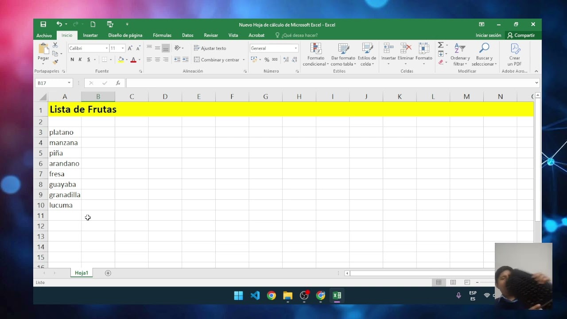The height and width of the screenshot is (319, 567).
Task: Open Formato condicional dropdown
Action: pyautogui.click(x=316, y=55)
